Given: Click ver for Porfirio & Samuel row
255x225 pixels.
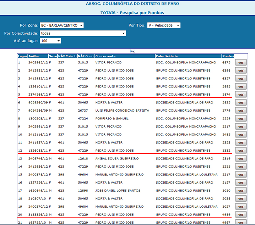Looking at the screenshot, I should click(240, 119).
